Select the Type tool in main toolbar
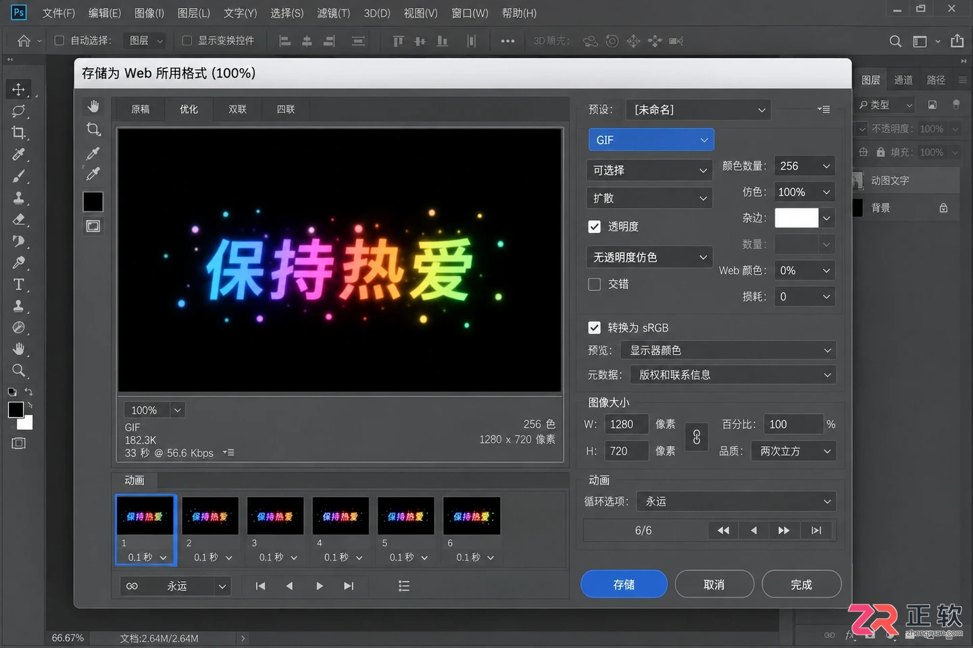Viewport: 973px width, 648px height. pyautogui.click(x=18, y=284)
